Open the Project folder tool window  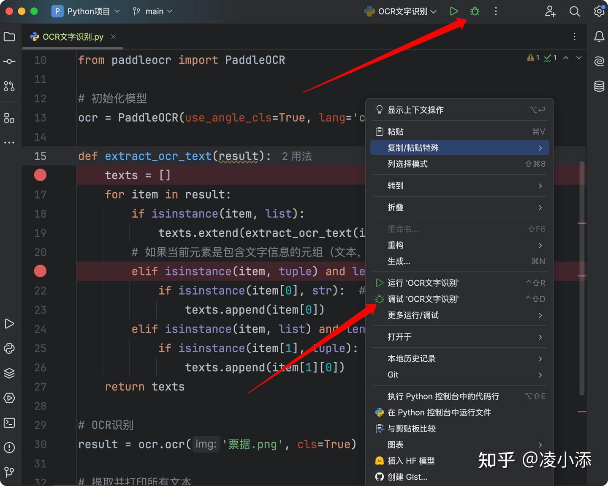point(9,37)
